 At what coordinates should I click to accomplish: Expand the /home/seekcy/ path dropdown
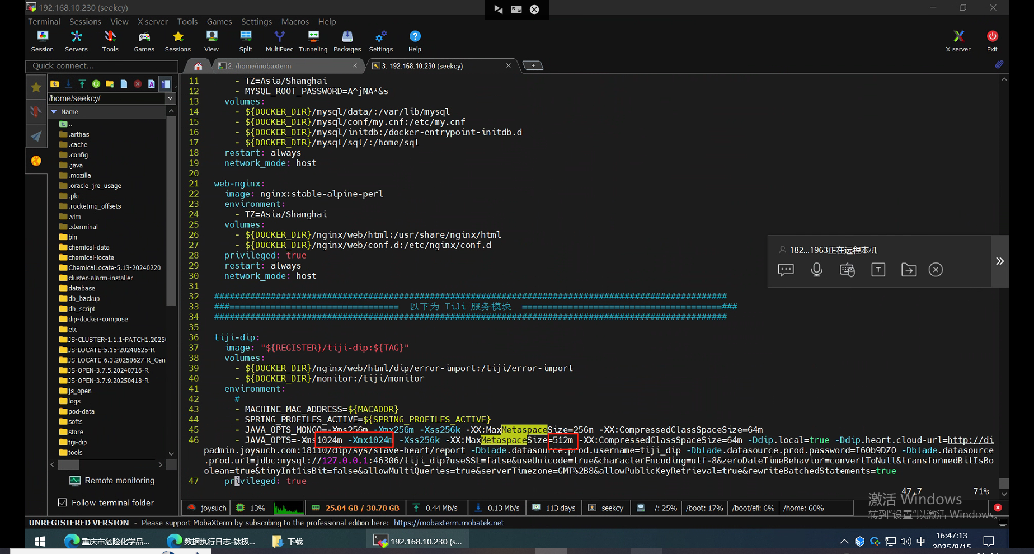170,98
